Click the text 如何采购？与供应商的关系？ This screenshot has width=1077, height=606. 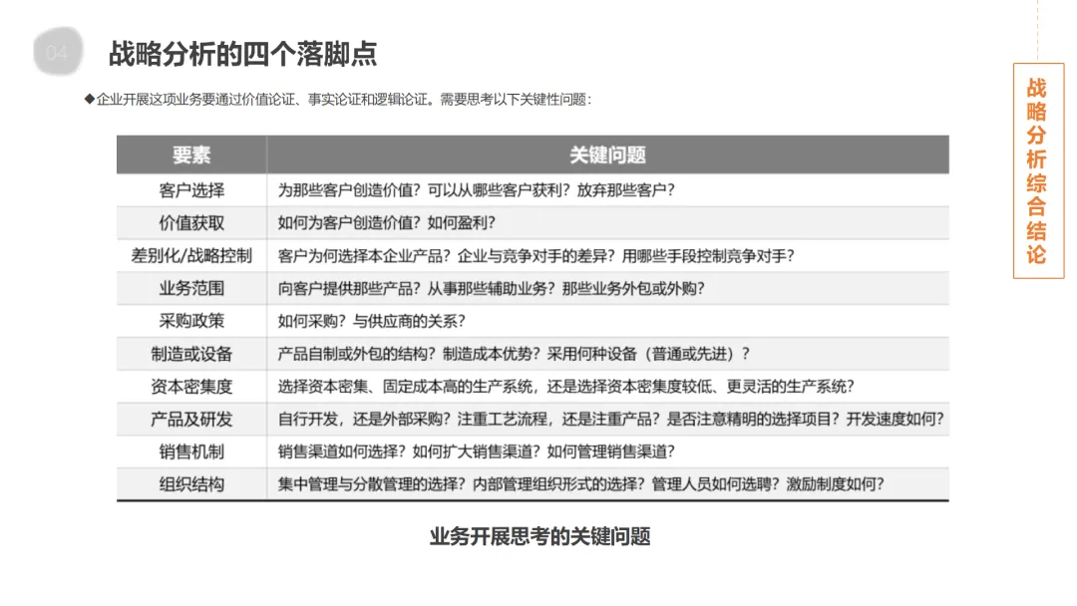pos(372,321)
